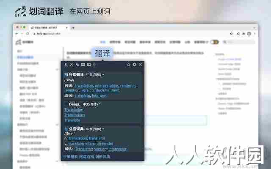This screenshot has height=169, width=271.
Task: Click the 'Translations' link under DeepL
Action: click(x=75, y=115)
